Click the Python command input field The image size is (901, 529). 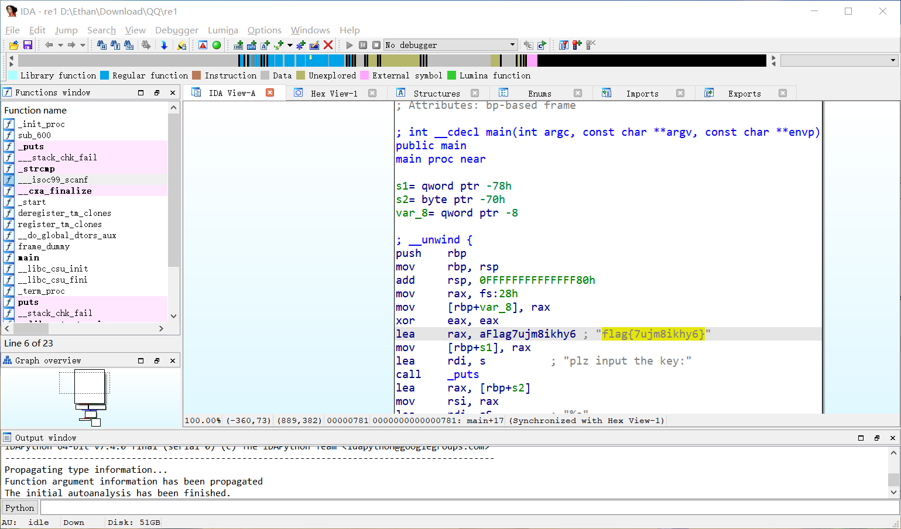coord(470,508)
